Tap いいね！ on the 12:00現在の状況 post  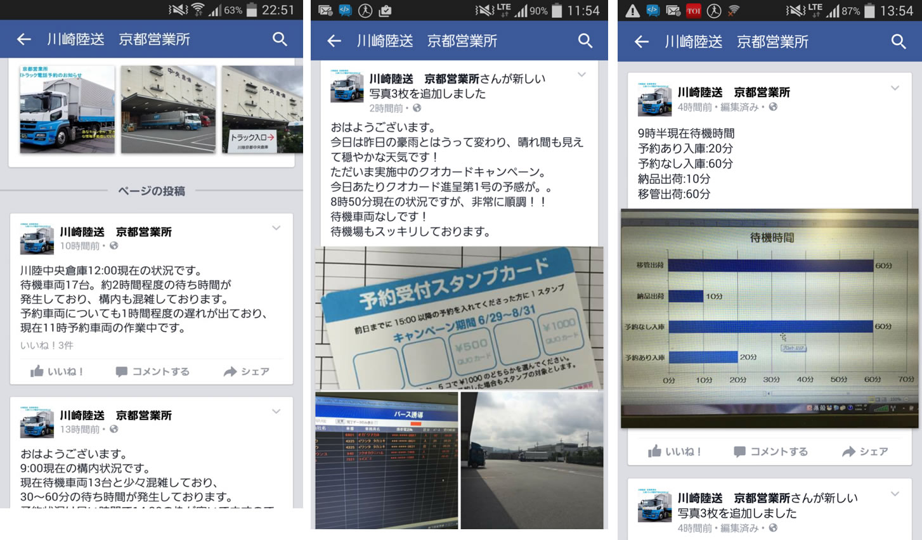tap(57, 371)
